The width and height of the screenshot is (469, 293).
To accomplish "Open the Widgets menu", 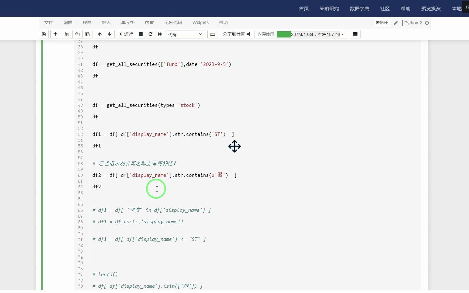I will coord(200,22).
